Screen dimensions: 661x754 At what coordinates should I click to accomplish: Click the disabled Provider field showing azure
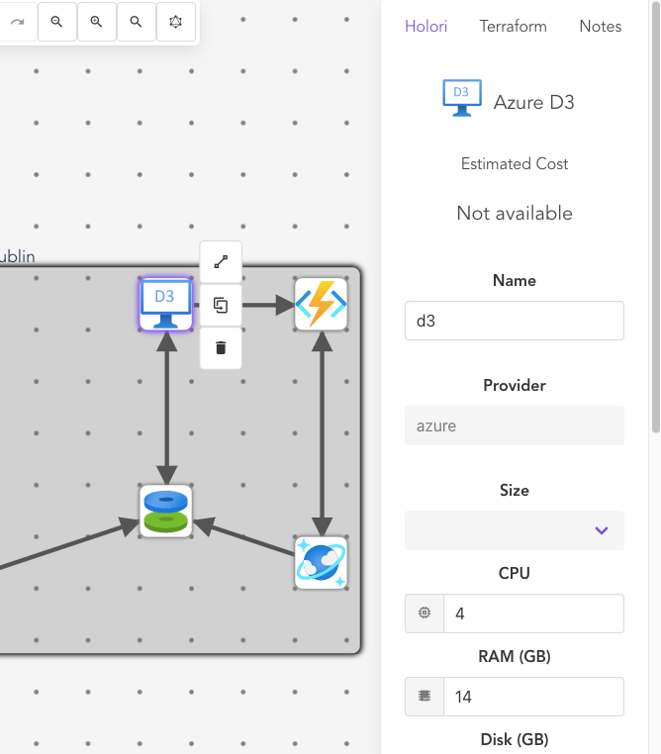[515, 425]
